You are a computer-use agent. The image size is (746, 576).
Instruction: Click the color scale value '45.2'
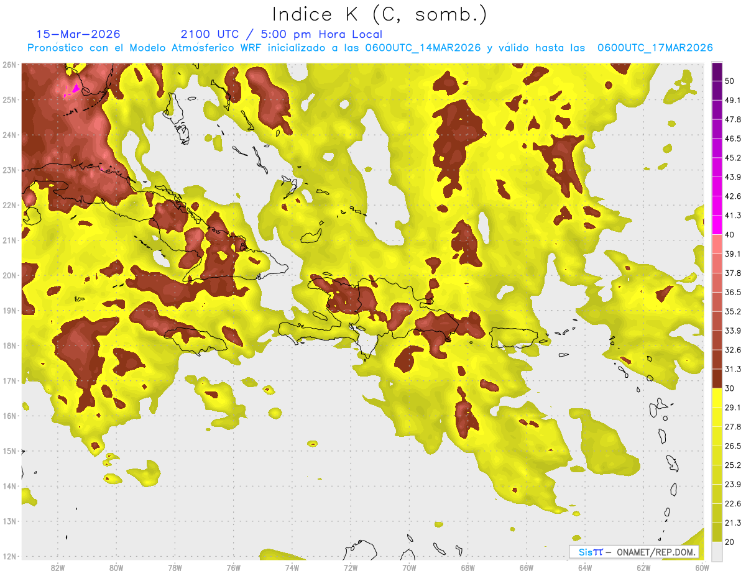[733, 158]
